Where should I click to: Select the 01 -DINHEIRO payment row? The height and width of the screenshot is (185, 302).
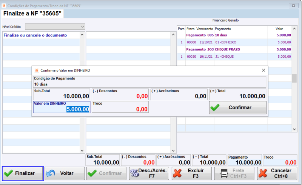[234, 42]
